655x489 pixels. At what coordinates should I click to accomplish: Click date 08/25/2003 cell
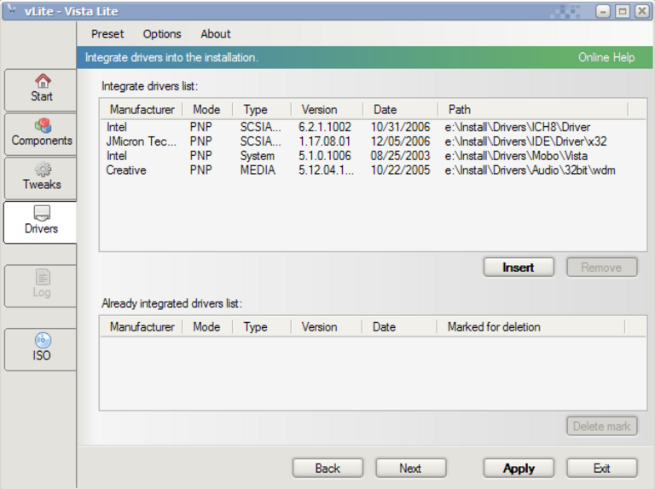click(400, 156)
